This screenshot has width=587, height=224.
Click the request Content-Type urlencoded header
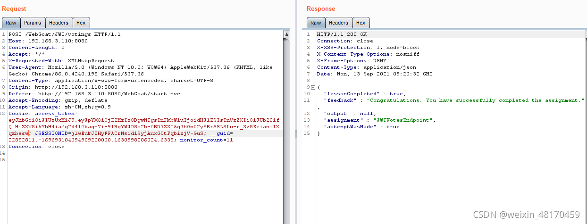point(111,81)
